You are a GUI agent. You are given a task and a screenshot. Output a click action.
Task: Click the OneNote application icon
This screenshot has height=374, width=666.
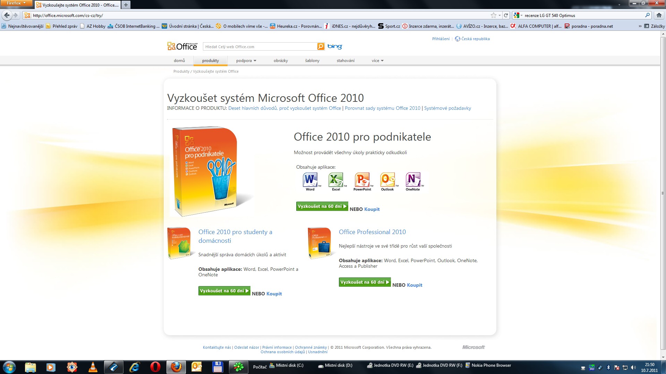click(x=413, y=180)
